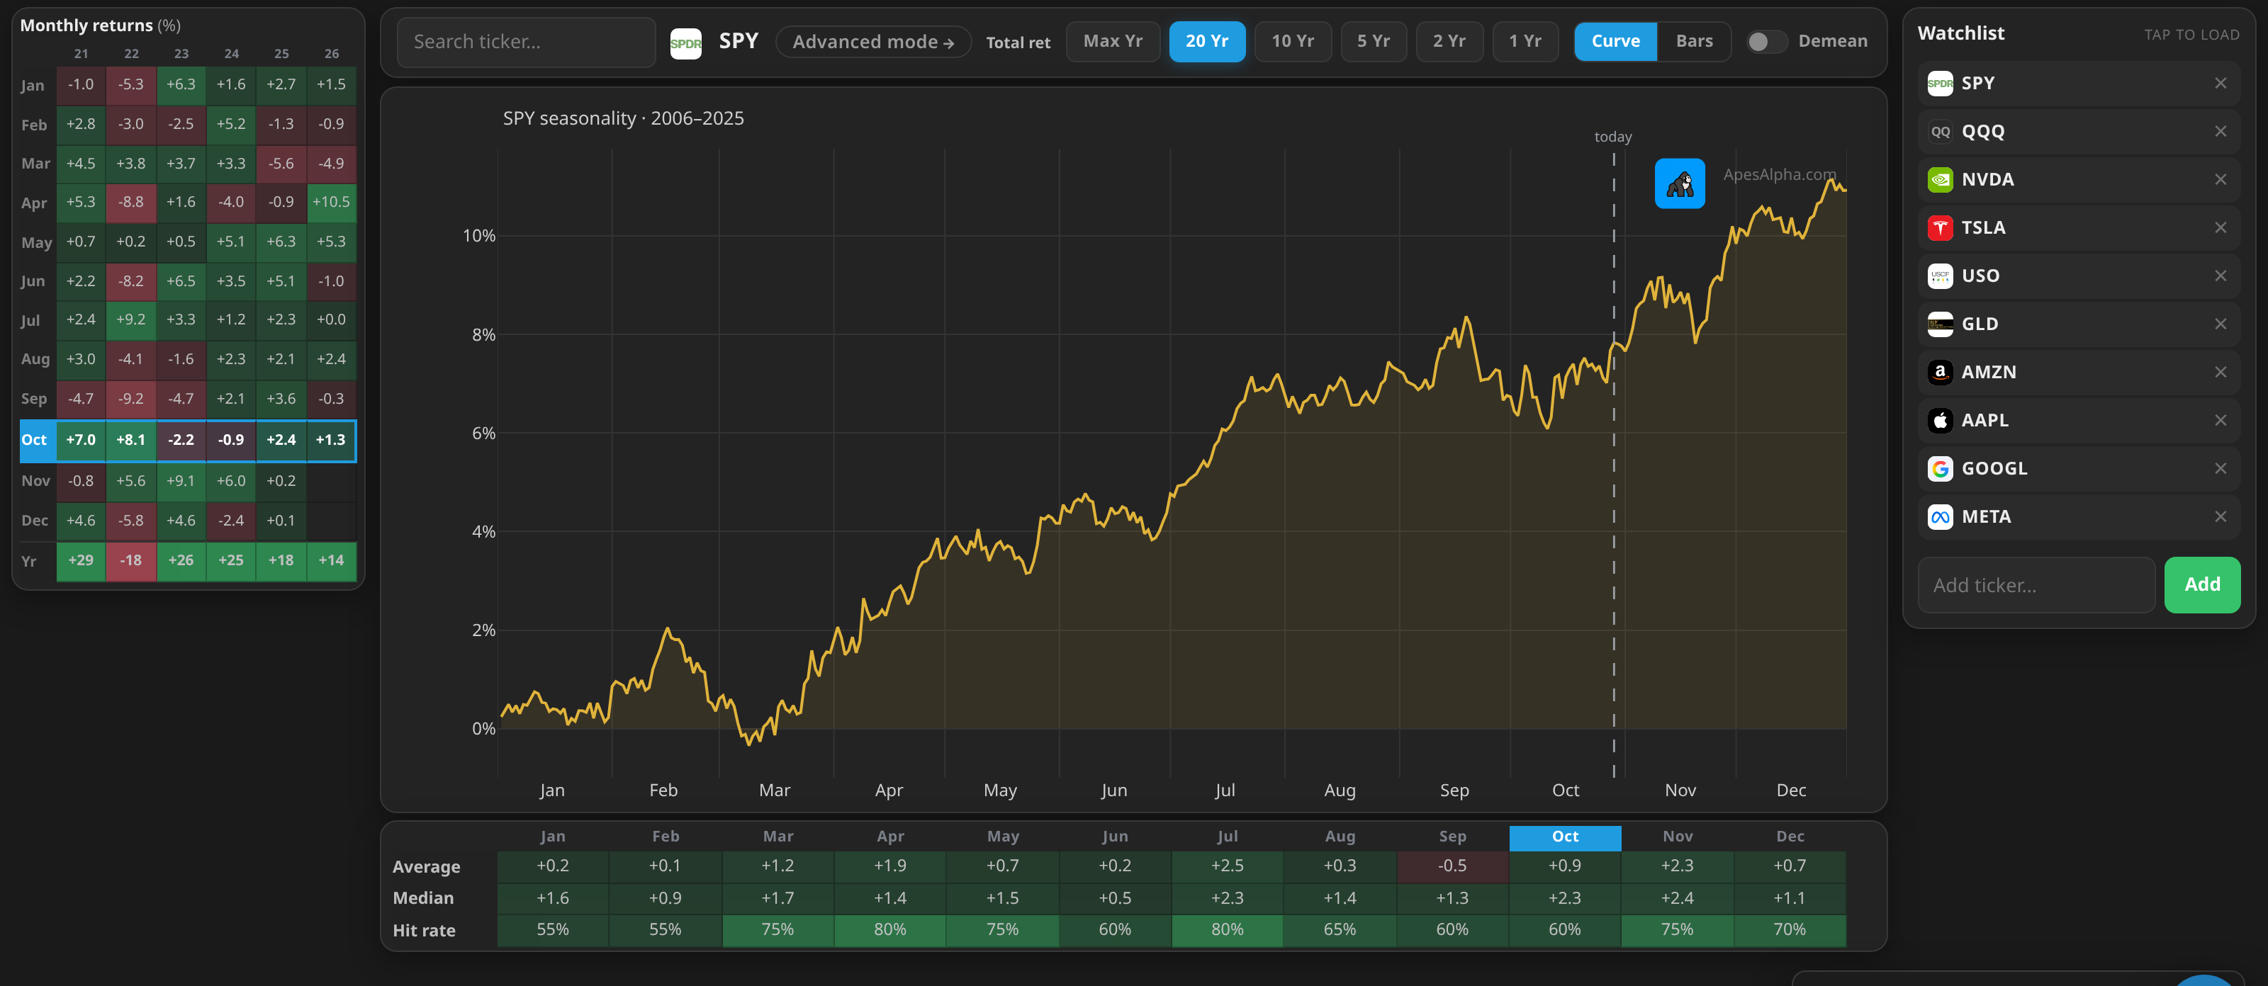Image resolution: width=2268 pixels, height=986 pixels.
Task: Click Sep 2022 return -9.2 cell
Action: point(130,399)
